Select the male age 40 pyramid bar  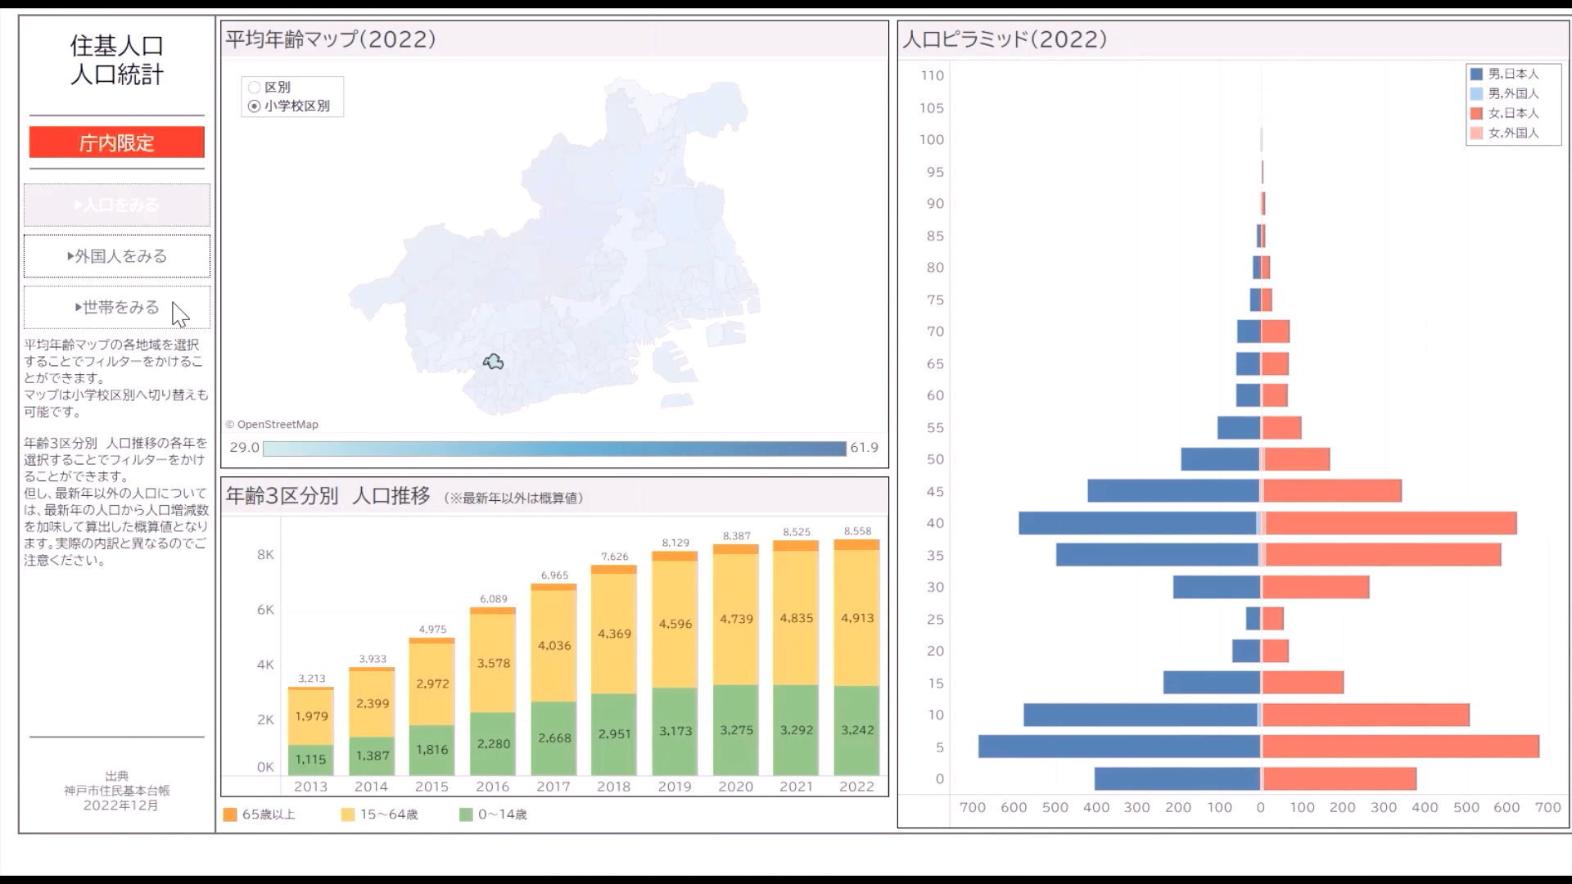[x=1138, y=523]
